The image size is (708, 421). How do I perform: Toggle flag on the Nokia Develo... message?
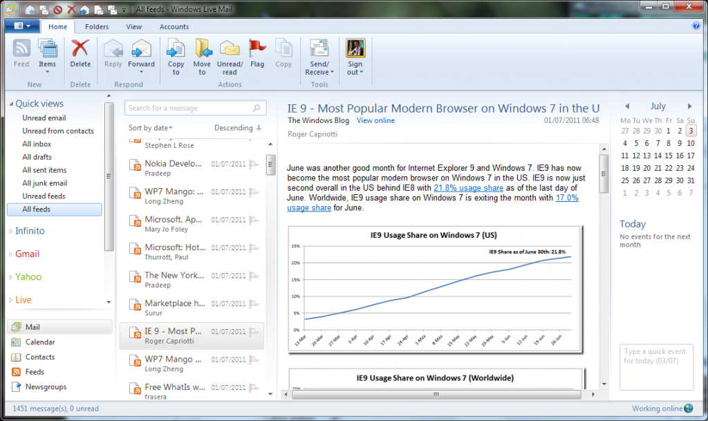point(254,165)
